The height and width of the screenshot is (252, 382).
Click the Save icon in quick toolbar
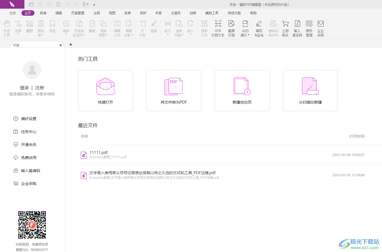point(40,4)
